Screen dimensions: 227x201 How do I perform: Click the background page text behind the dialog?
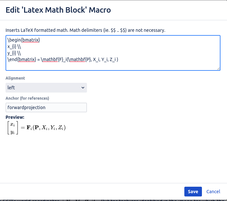[113, 200]
